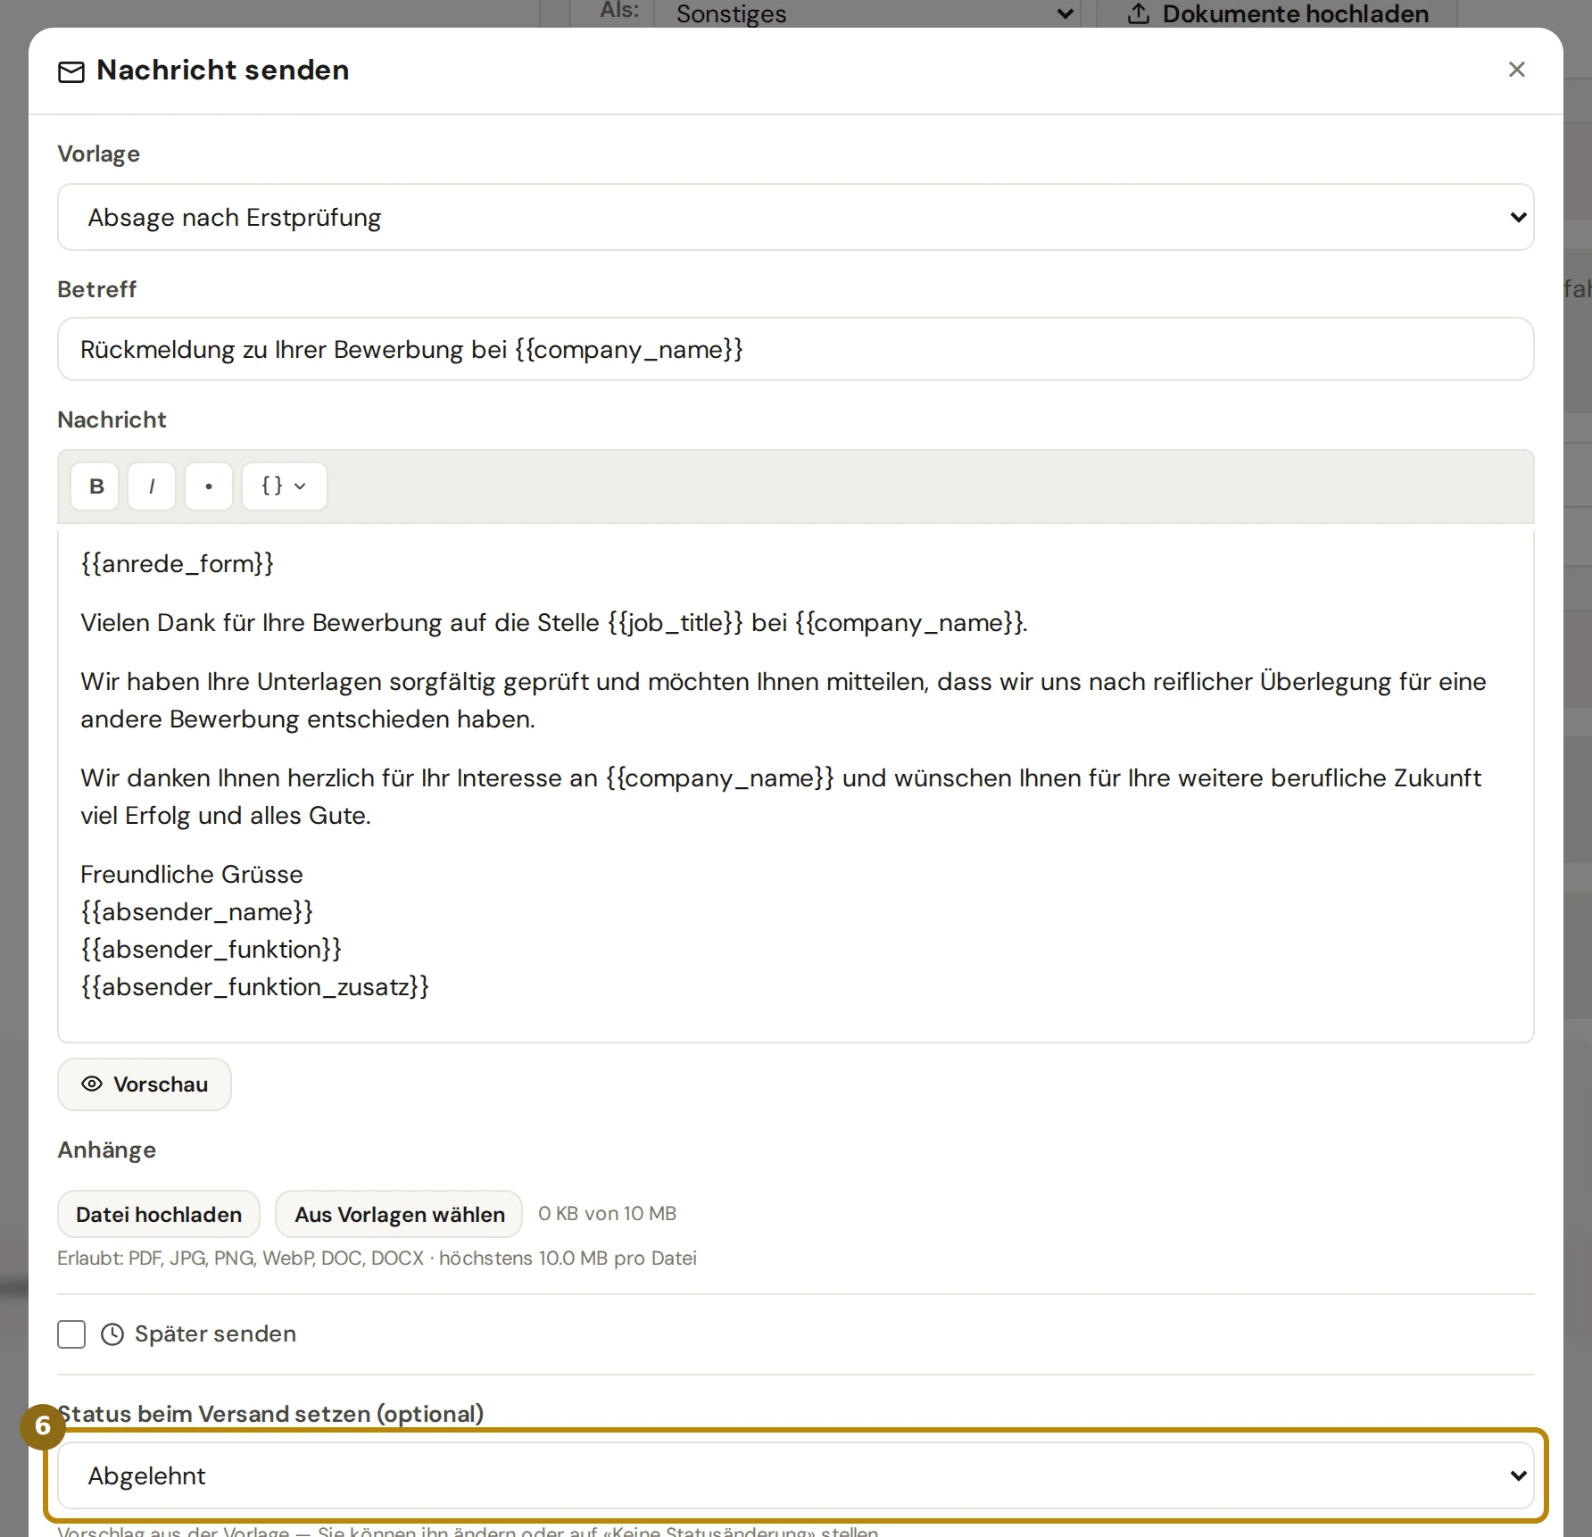Apply bold formatting with the B button
The width and height of the screenshot is (1592, 1537).
[x=95, y=486]
